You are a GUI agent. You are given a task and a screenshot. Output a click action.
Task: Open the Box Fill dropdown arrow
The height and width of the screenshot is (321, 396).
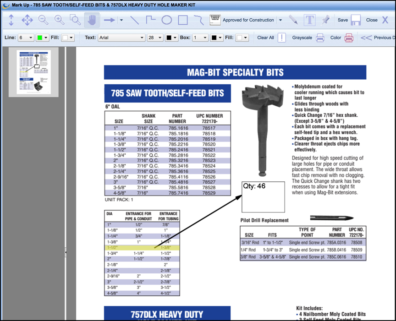pos(246,38)
